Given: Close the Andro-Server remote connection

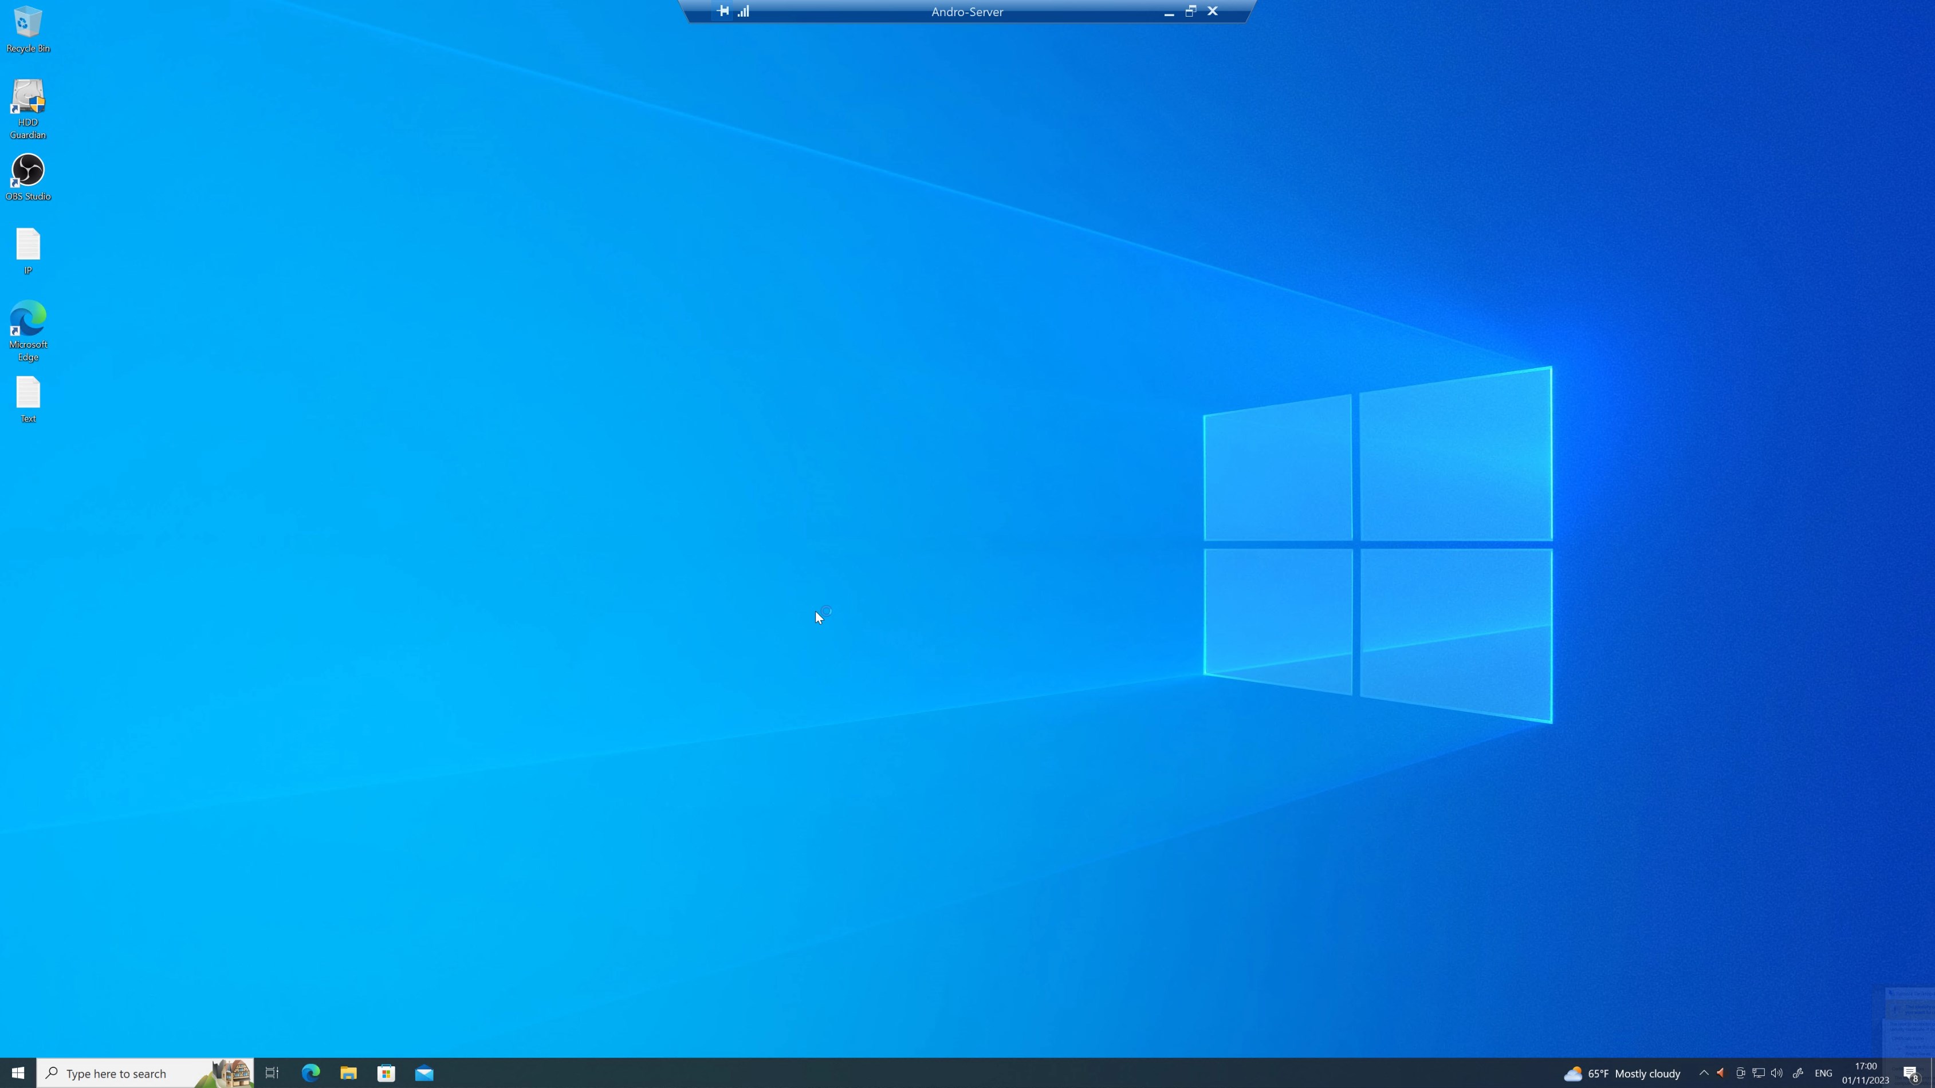Looking at the screenshot, I should click(1212, 11).
